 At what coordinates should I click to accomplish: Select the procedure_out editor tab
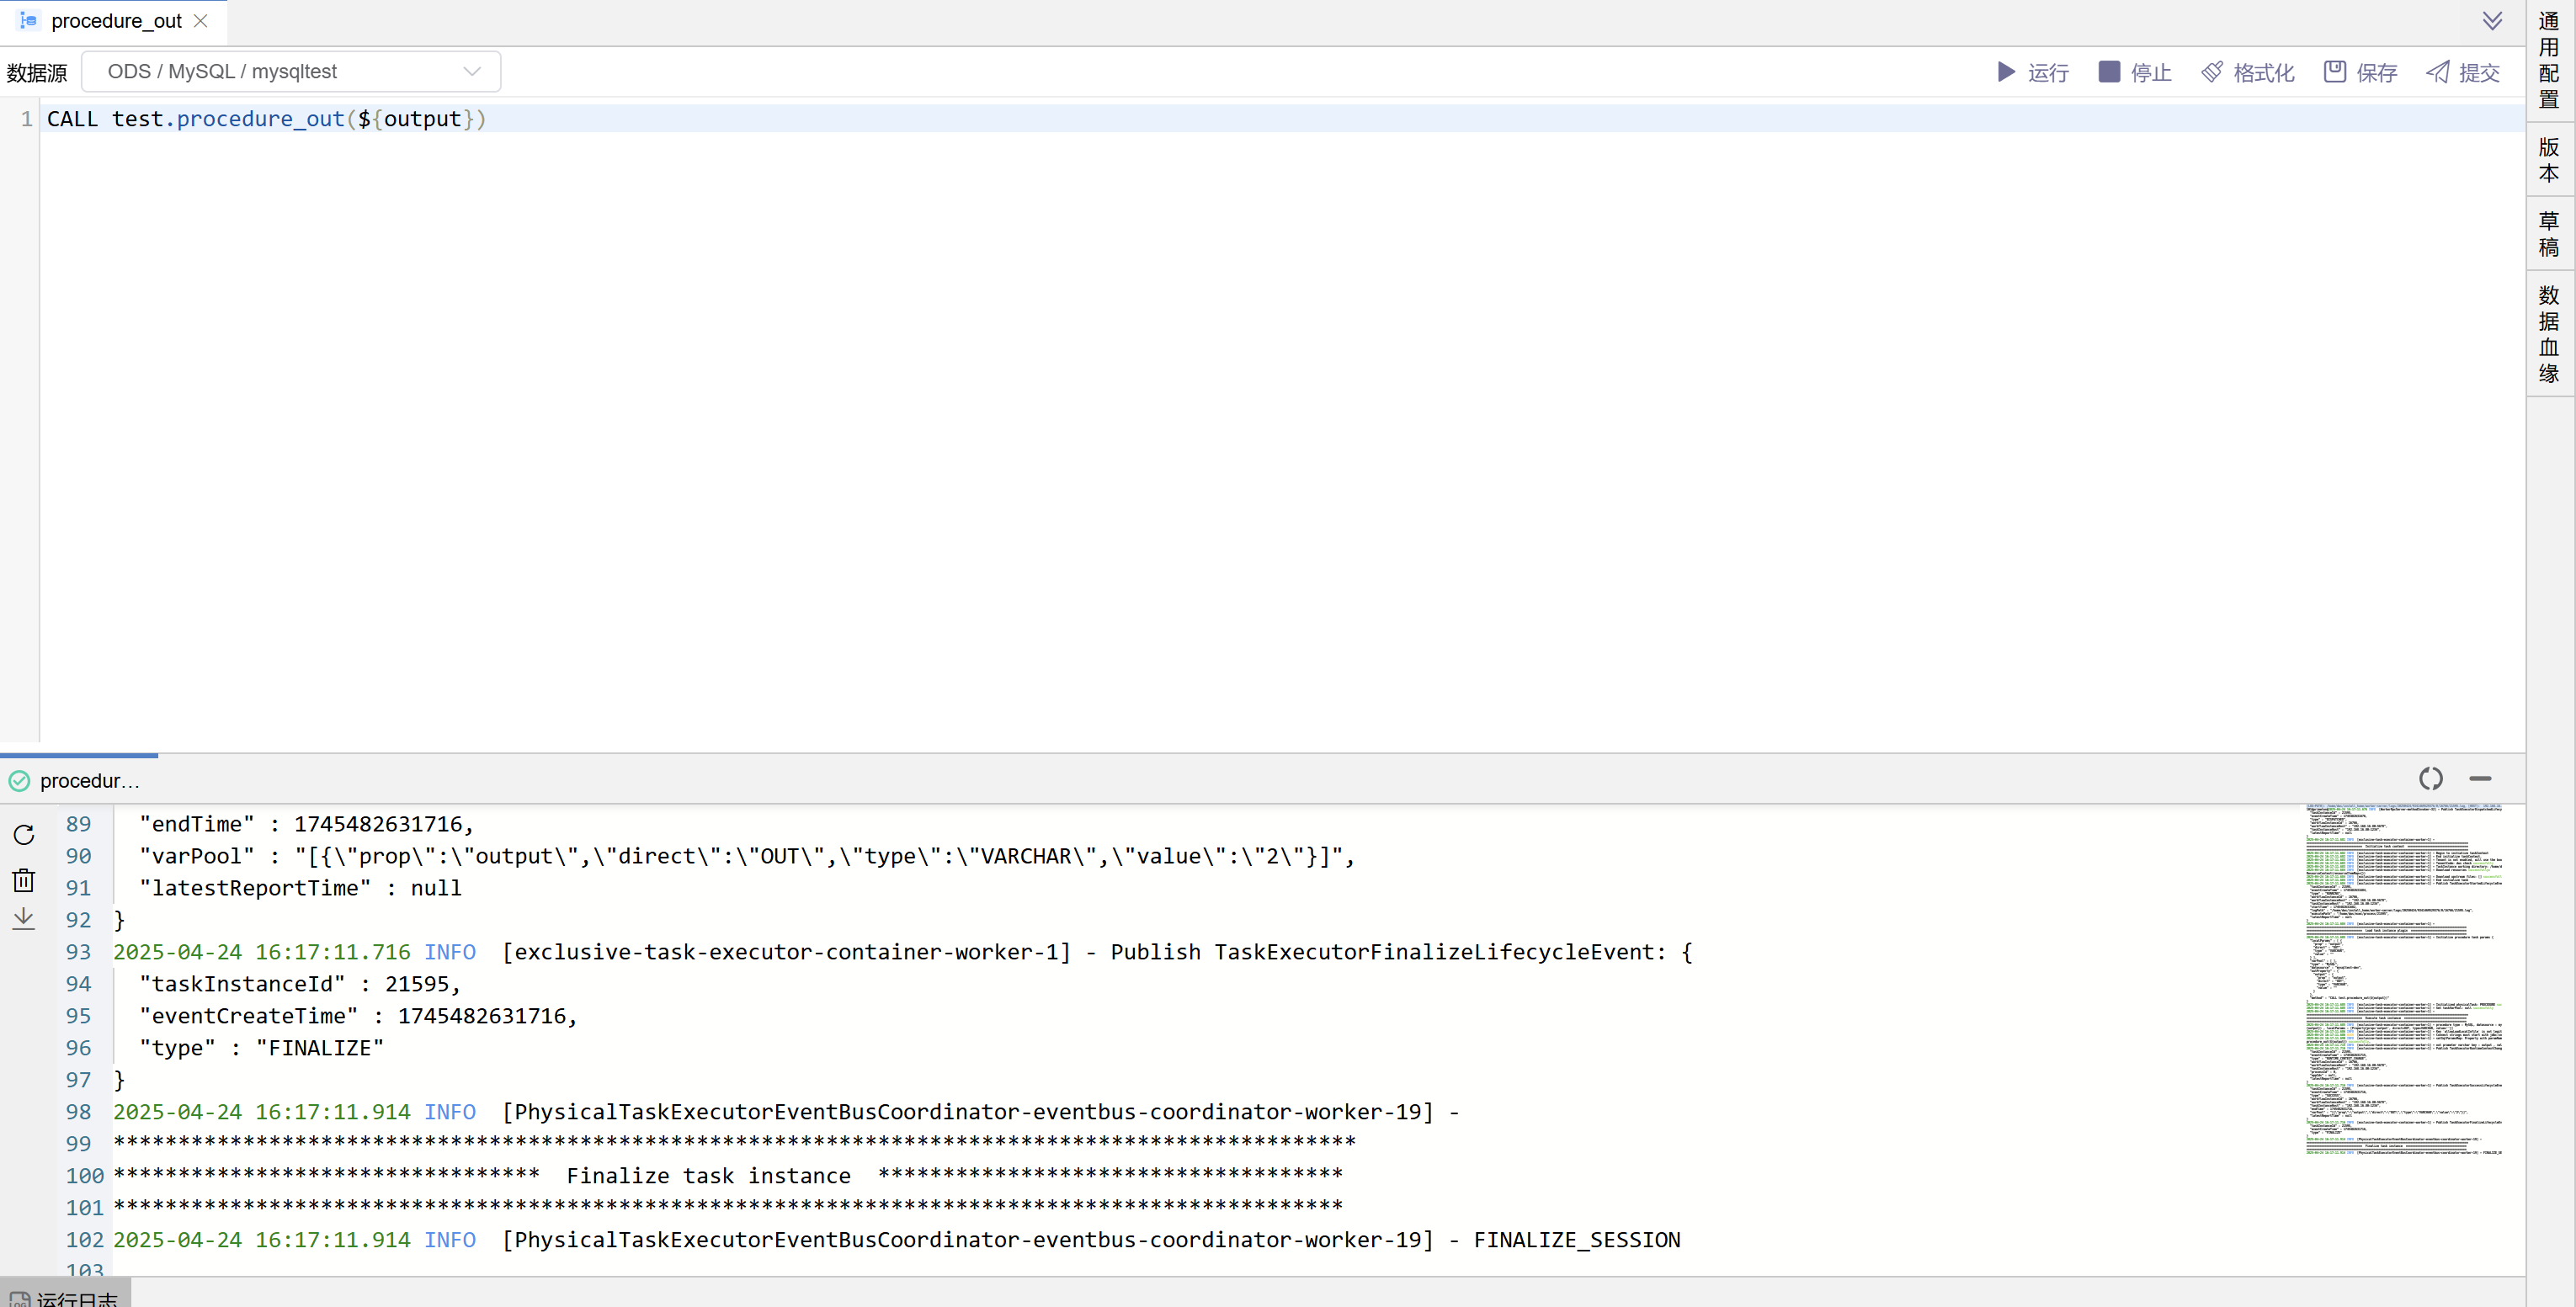pyautogui.click(x=115, y=21)
